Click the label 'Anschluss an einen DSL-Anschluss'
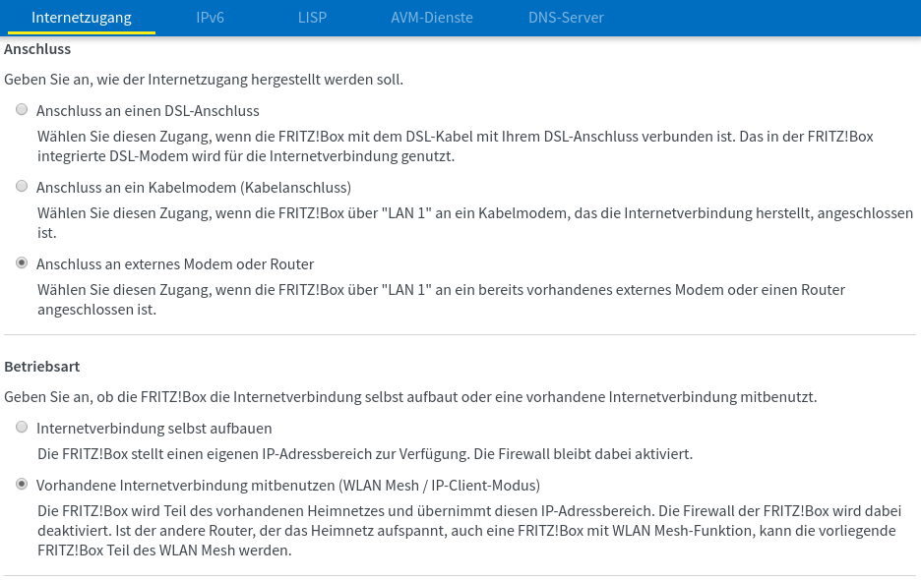This screenshot has height=580, width=921. pos(148,111)
